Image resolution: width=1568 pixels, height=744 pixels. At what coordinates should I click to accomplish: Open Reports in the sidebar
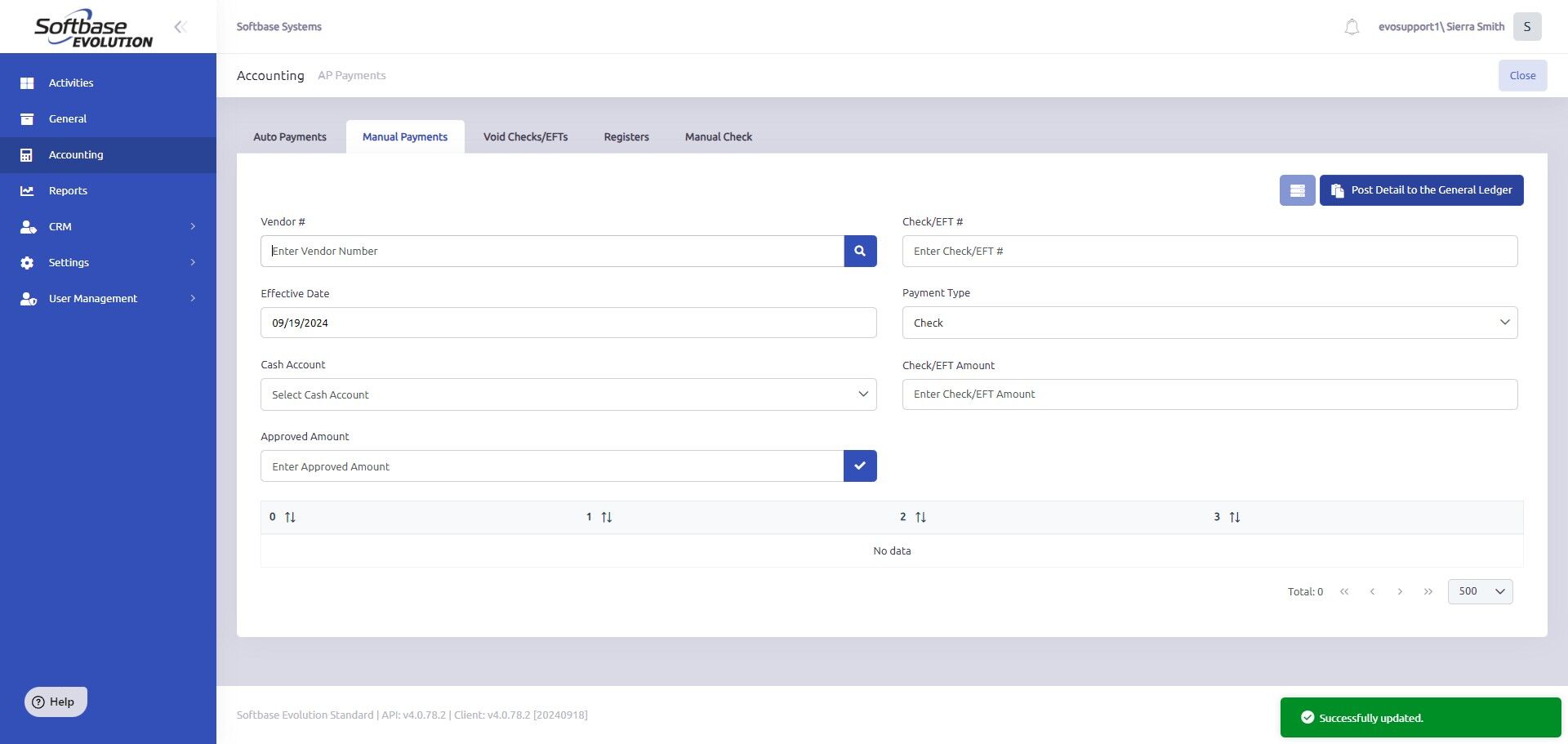click(x=108, y=191)
